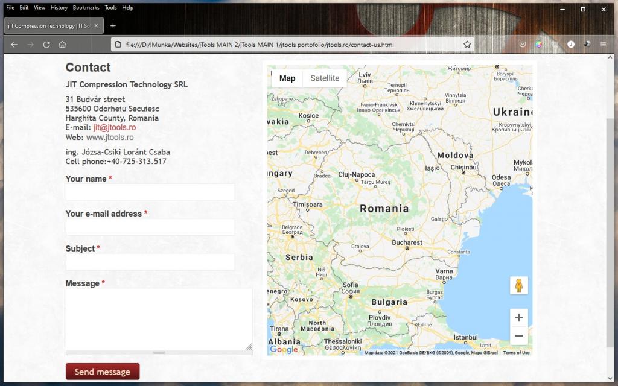Focus the Subject input field

(150, 262)
